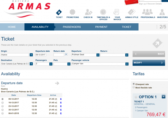Clear return date with X icon
The image size is (168, 118).
click(x=66, y=55)
